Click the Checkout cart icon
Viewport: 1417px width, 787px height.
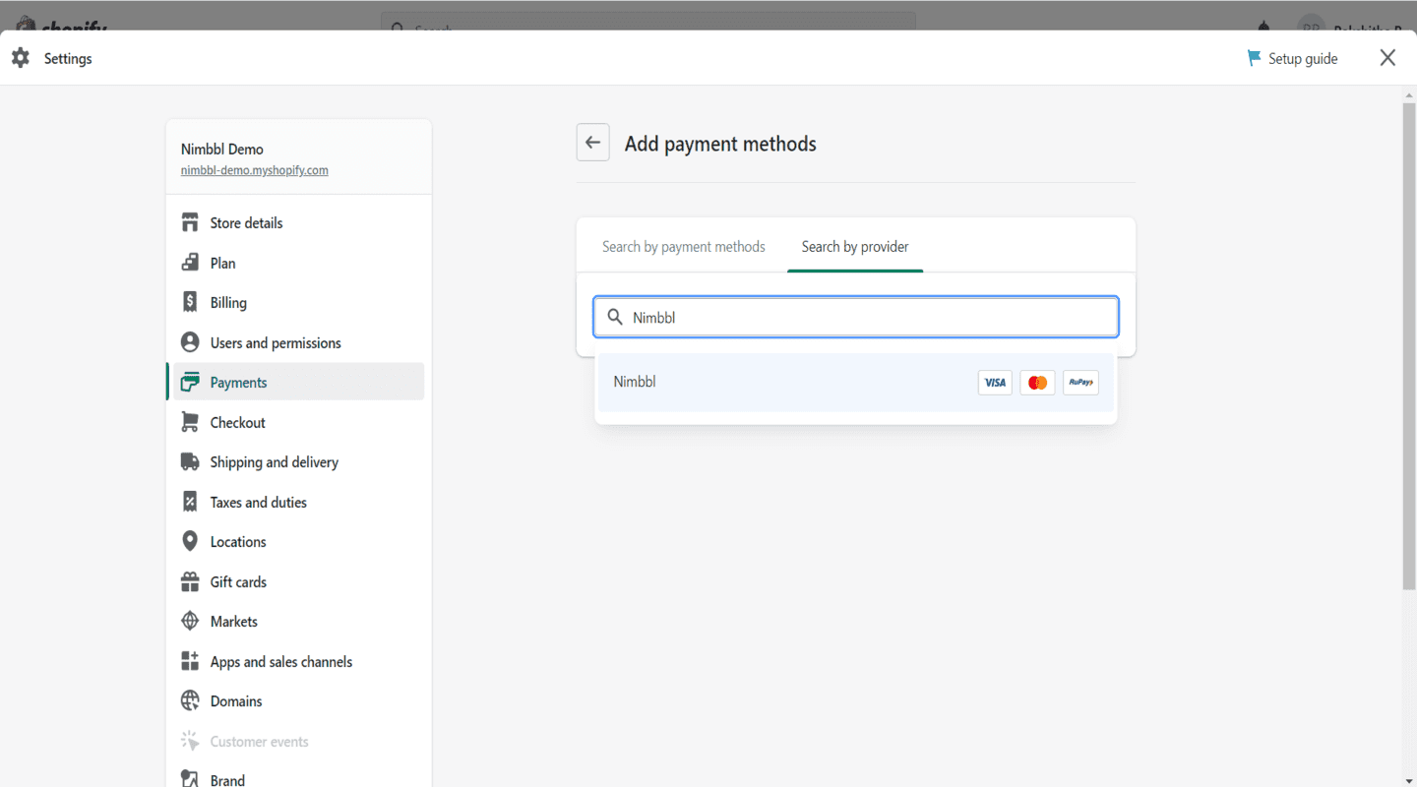[190, 422]
